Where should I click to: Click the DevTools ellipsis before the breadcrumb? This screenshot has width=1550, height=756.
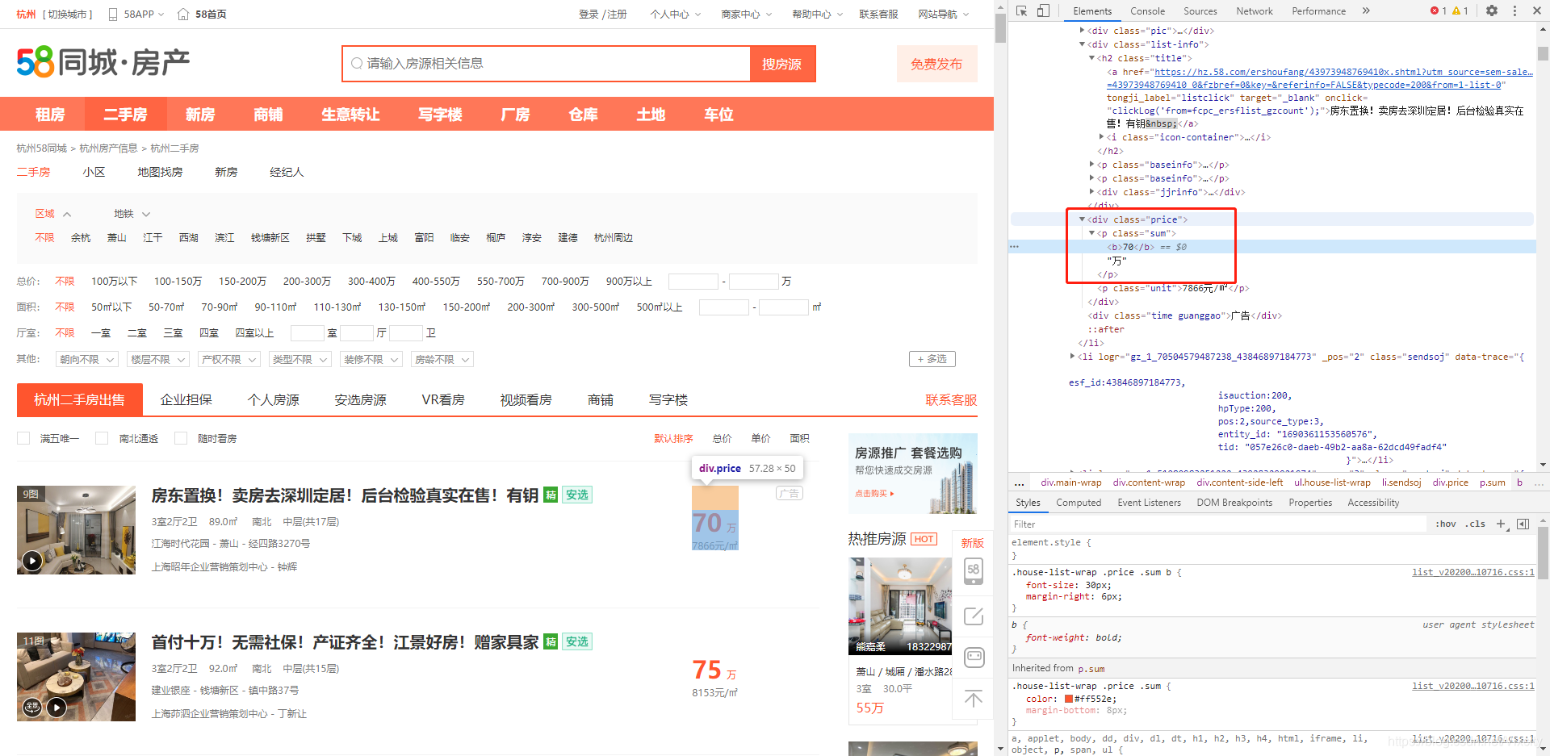(1020, 482)
